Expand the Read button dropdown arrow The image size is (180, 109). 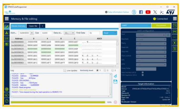115,33
